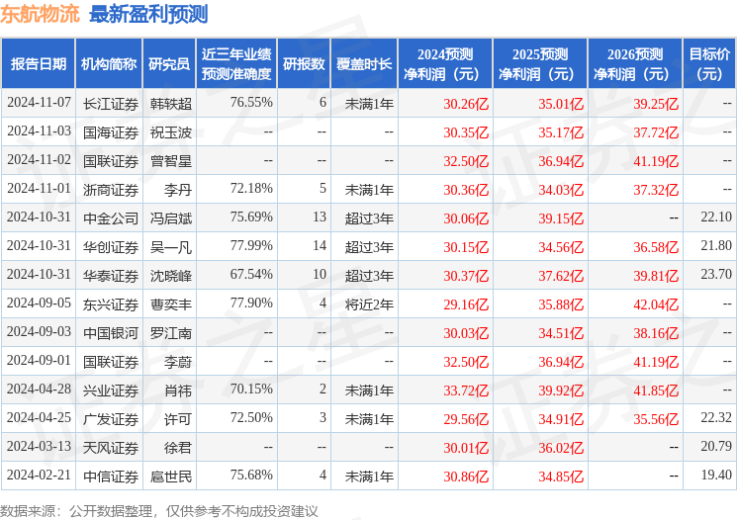The image size is (737, 520).
Task: Click target price 23.70
Action: coord(716,274)
